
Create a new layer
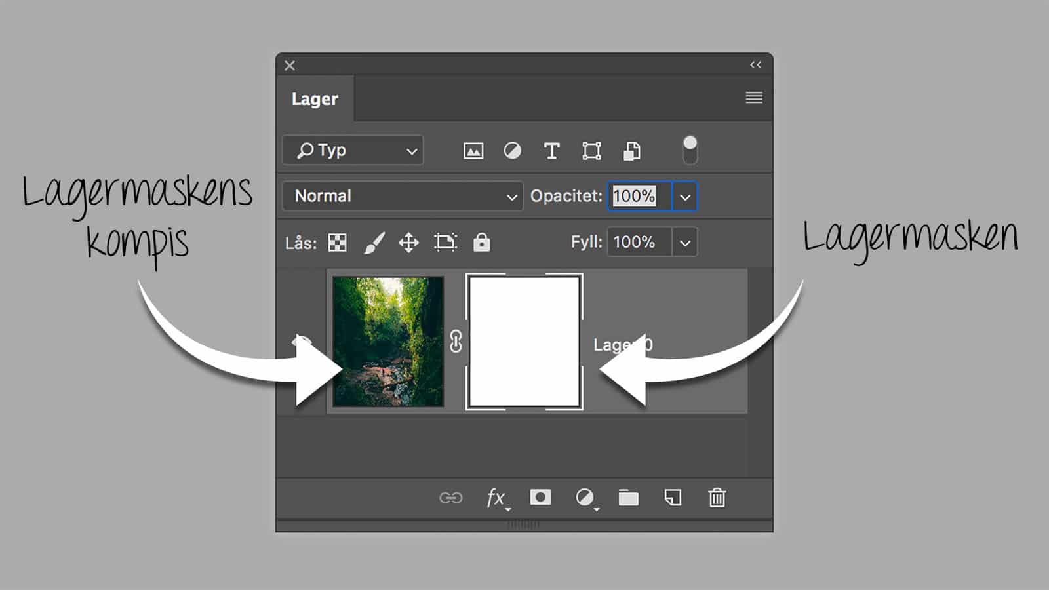tap(673, 498)
